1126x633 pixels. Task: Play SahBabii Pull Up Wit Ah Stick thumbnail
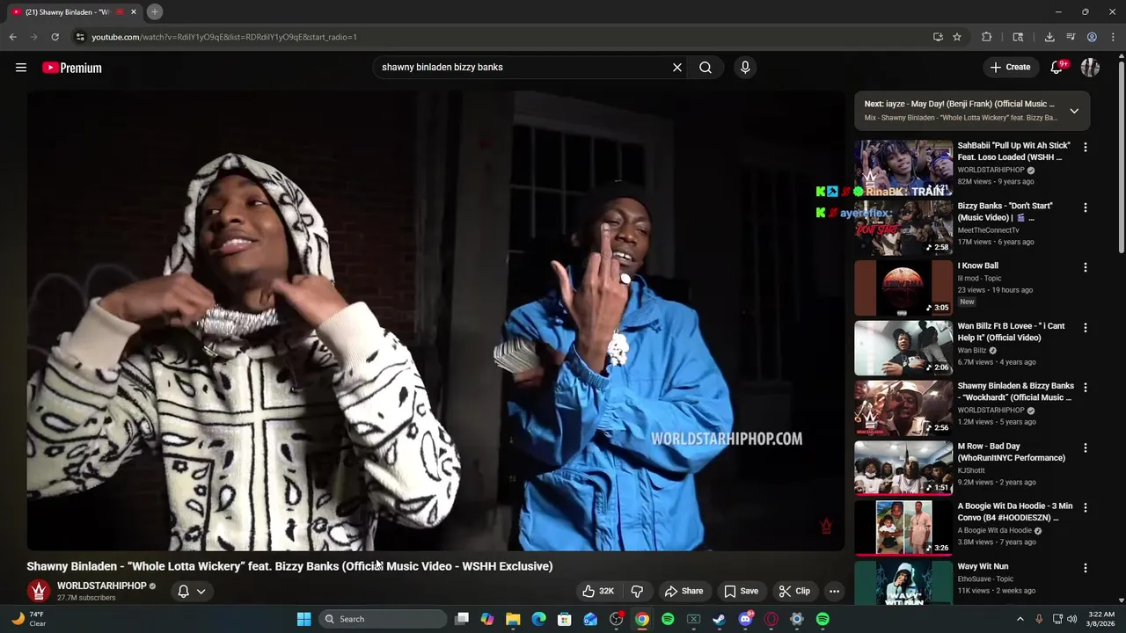click(903, 167)
